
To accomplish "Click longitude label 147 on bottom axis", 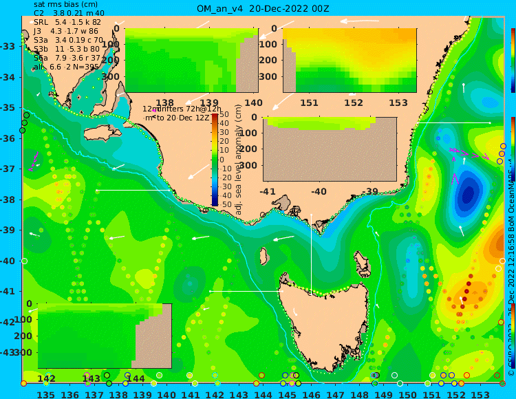I will click(335, 394).
